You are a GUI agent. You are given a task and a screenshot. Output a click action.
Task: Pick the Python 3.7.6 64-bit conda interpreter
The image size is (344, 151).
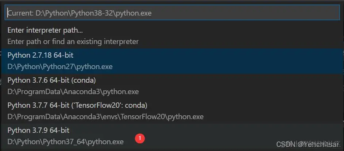[172, 86]
